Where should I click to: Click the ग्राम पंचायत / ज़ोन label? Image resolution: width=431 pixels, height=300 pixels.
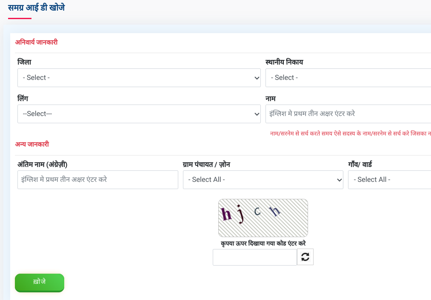206,164
